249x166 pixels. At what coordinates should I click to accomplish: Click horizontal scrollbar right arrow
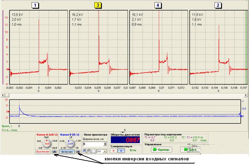click(x=246, y=95)
